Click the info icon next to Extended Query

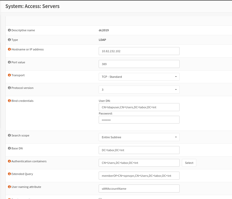tap(9, 174)
